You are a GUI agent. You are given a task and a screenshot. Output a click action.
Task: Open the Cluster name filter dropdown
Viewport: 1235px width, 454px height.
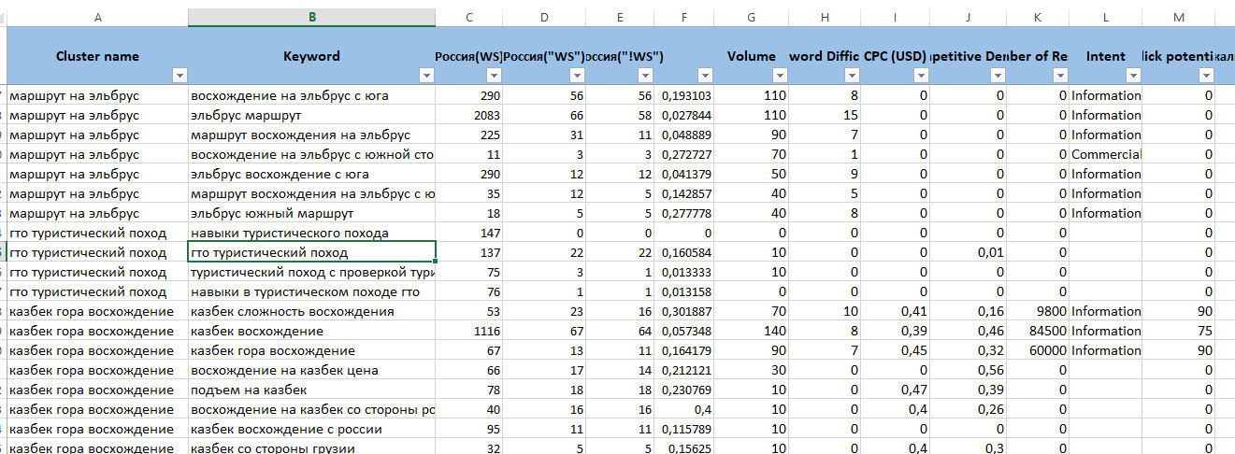coord(180,76)
